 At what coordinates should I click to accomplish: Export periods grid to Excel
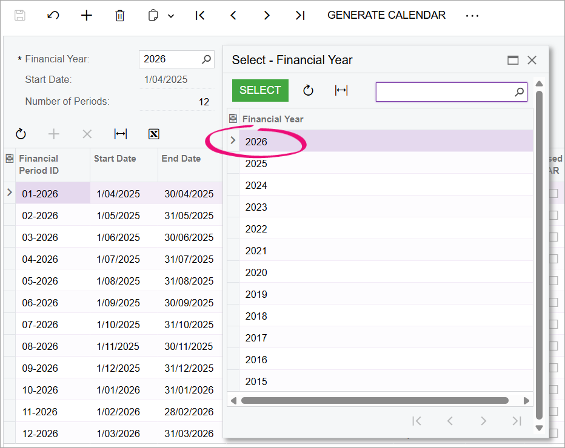pyautogui.click(x=154, y=134)
